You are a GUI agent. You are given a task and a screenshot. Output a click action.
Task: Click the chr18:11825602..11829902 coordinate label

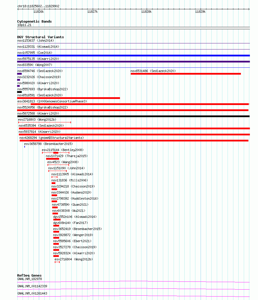click(x=38, y=6)
